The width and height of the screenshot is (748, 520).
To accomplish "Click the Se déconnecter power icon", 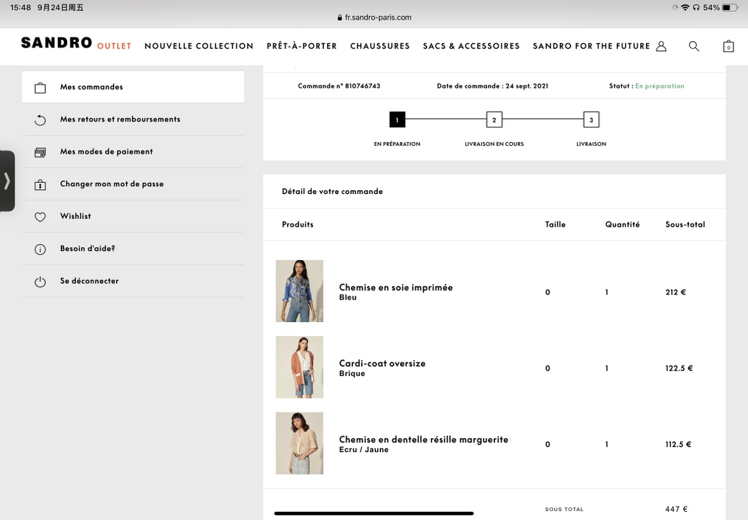I will (40, 282).
